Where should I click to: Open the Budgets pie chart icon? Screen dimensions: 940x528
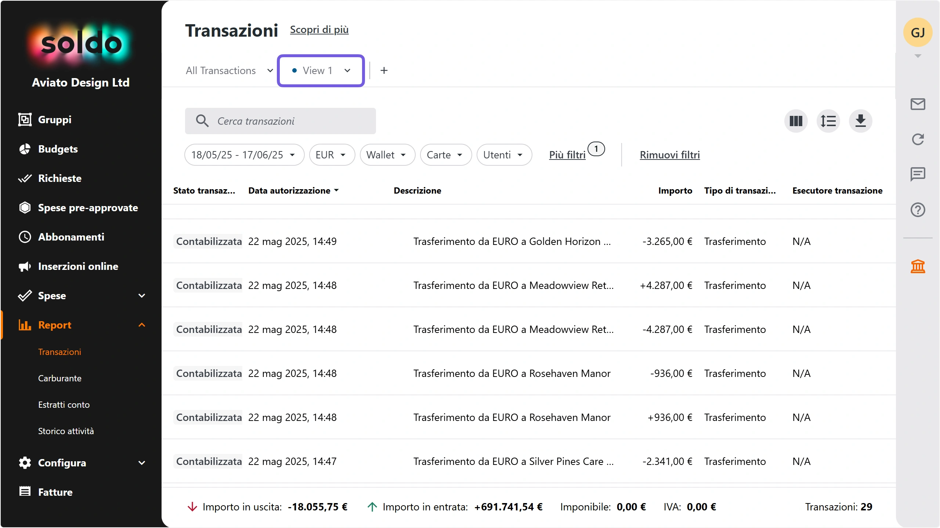[25, 149]
